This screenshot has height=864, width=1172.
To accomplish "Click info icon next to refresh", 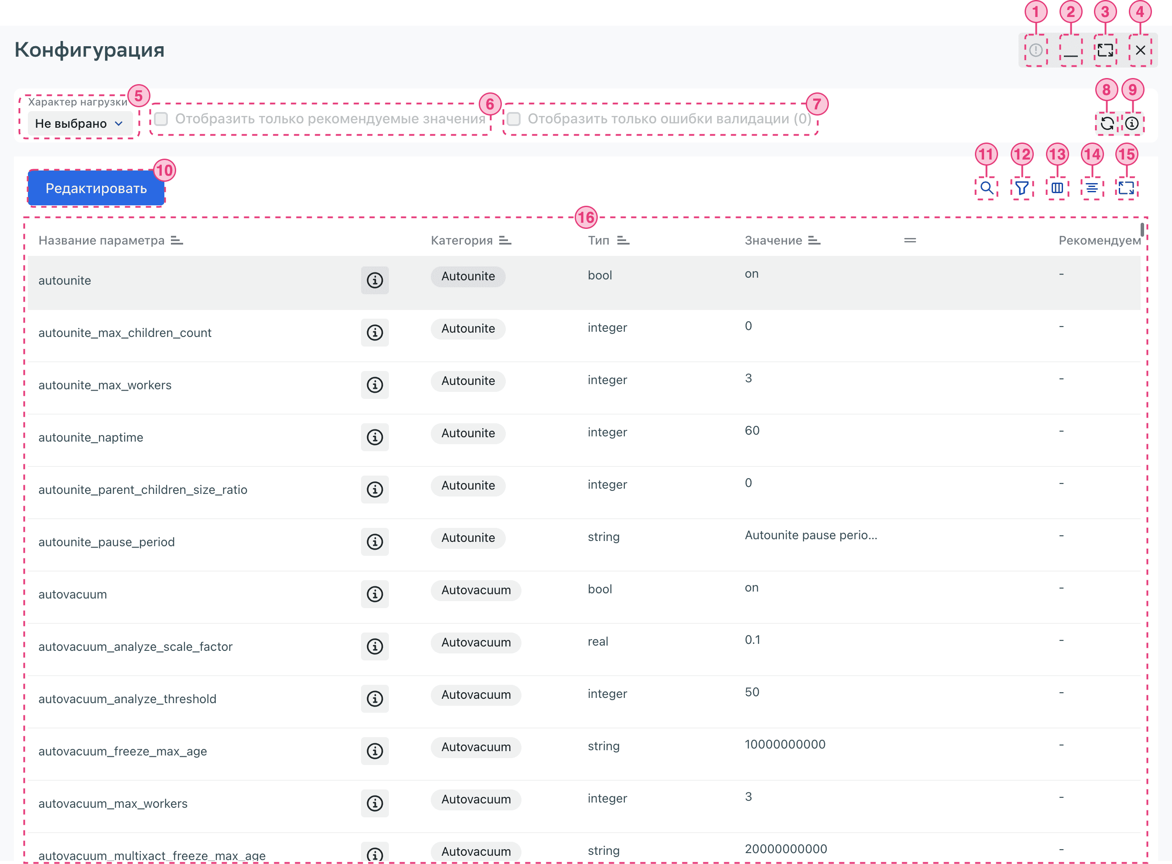I will tap(1132, 123).
